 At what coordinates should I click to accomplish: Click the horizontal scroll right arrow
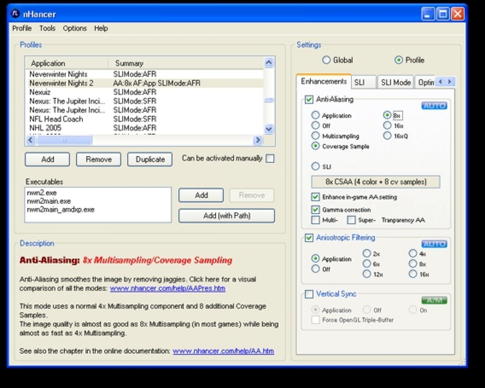pyautogui.click(x=258, y=140)
